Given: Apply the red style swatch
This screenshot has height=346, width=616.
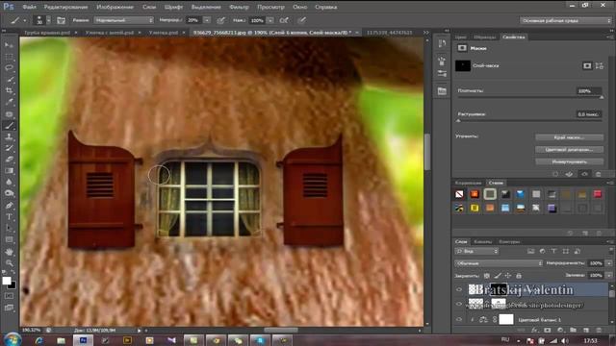Looking at the screenshot, I should click(597, 194).
